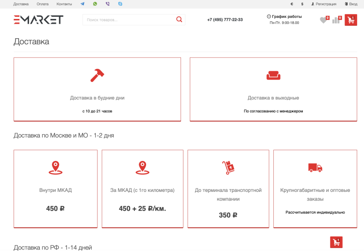Open the WhatsApp contact icon
The image size is (364, 251).
(95, 4)
